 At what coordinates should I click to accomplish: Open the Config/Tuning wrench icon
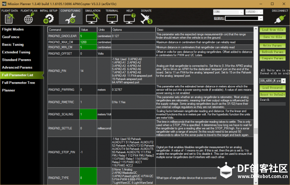coord(70,19)
